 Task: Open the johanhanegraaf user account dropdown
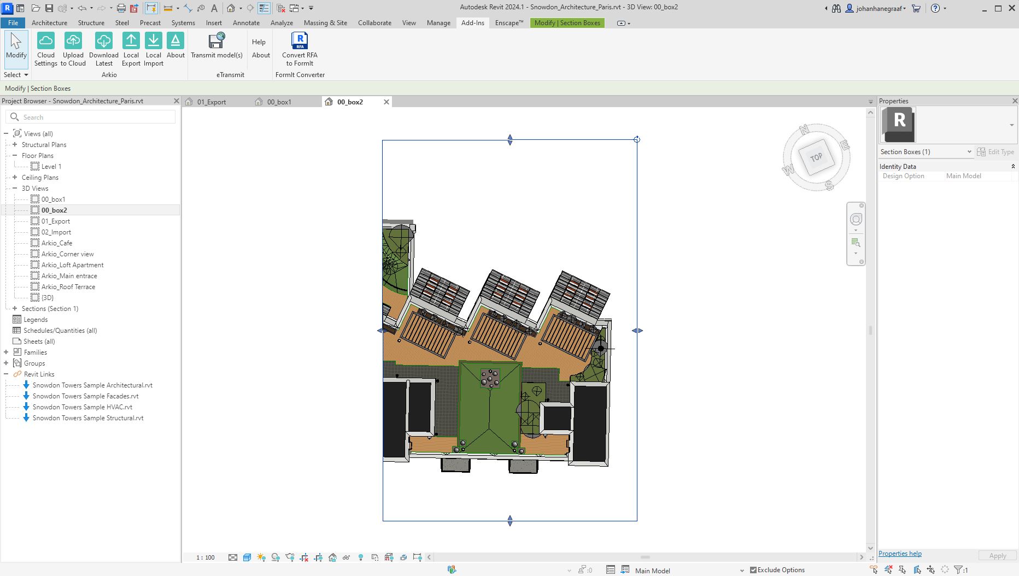click(x=876, y=8)
